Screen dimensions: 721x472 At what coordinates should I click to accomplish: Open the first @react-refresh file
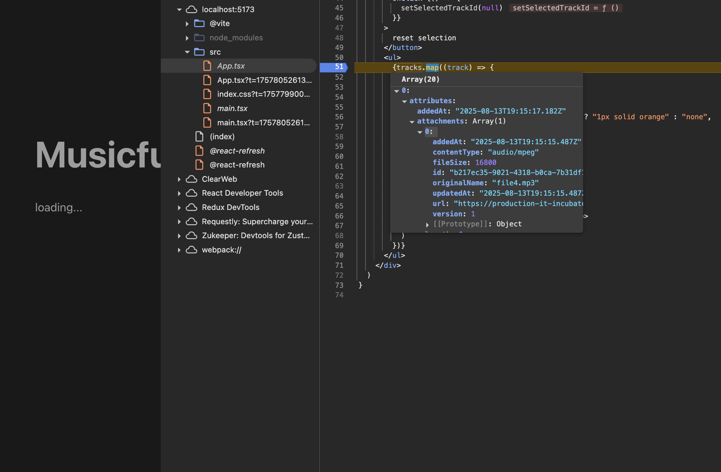click(237, 151)
